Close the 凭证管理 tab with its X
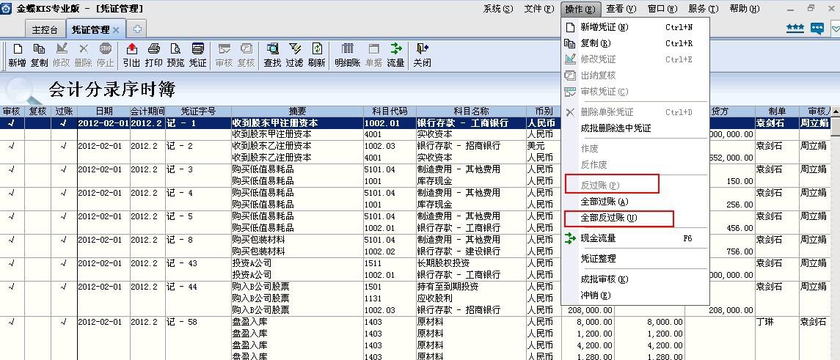The width and height of the screenshot is (840, 360). point(116,30)
